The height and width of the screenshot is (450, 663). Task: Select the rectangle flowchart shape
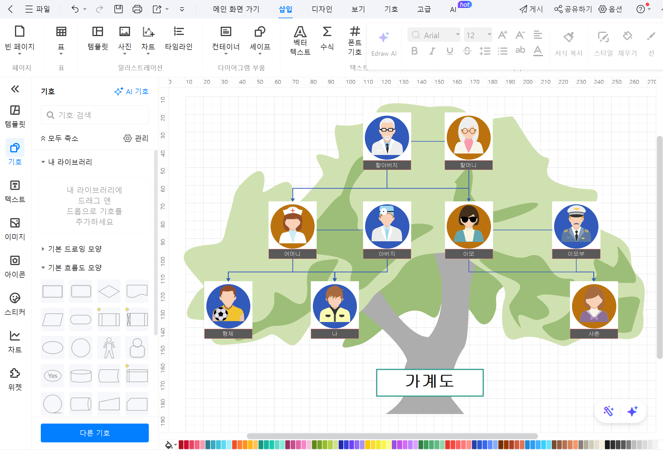coord(53,291)
